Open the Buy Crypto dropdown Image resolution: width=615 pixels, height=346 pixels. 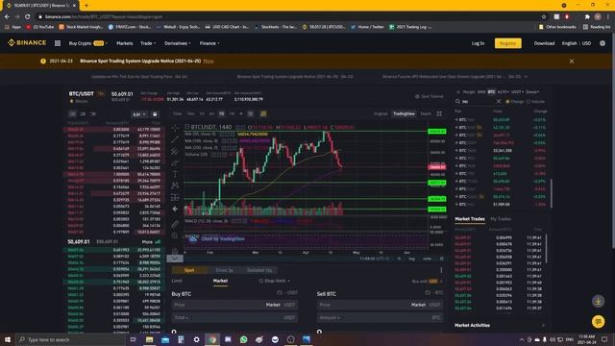tap(87, 43)
